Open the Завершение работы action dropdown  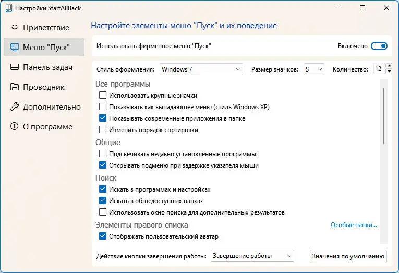coord(252,256)
